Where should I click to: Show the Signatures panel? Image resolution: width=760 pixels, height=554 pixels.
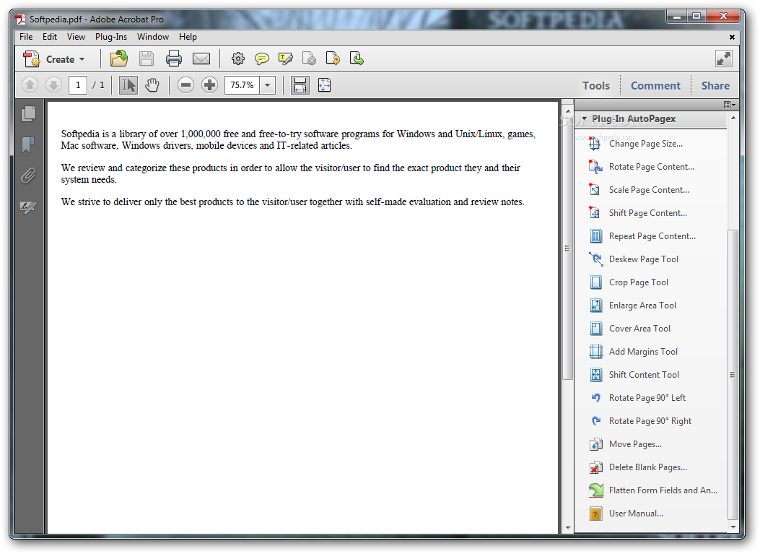tap(28, 207)
